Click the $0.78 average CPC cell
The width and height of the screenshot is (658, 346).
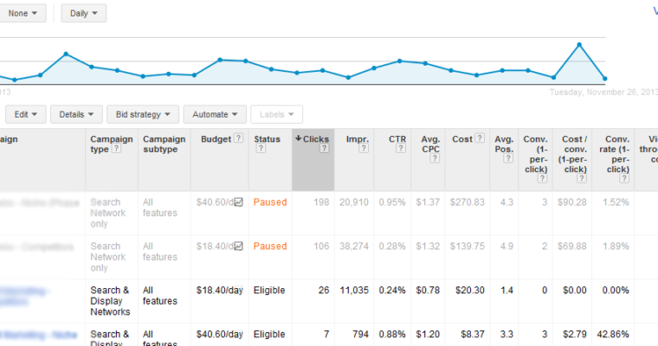[428, 291]
